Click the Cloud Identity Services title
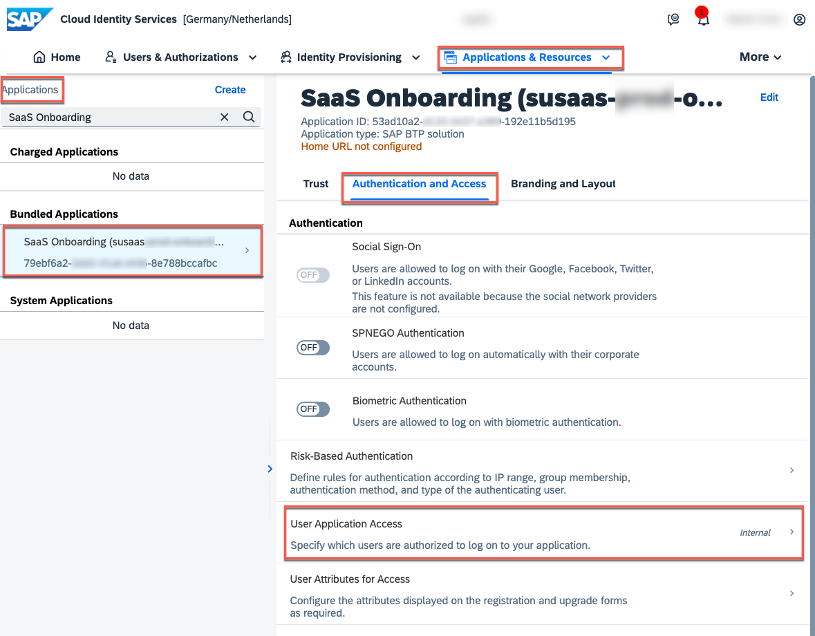The image size is (815, 636). pos(118,19)
